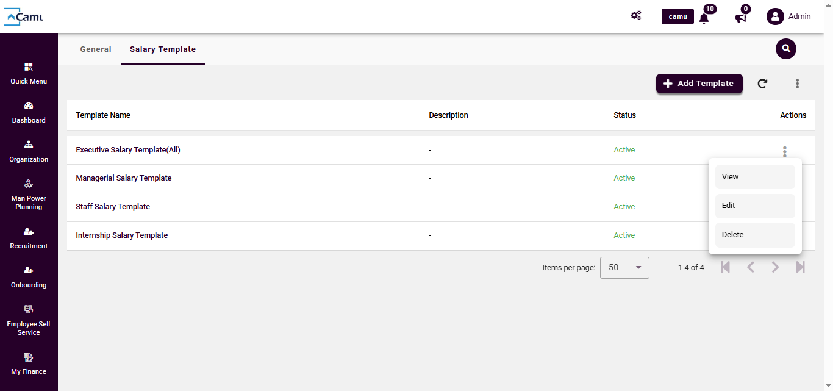Image resolution: width=833 pixels, height=391 pixels.
Task: Toggle Executive Salary Template actions menu
Action: click(x=785, y=151)
